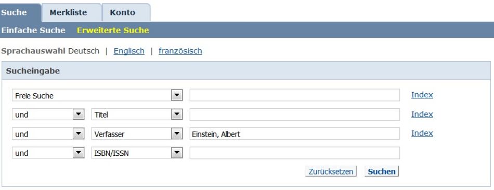Open the Verfasser field dropdown
The height and width of the screenshot is (190, 494).
tap(177, 134)
